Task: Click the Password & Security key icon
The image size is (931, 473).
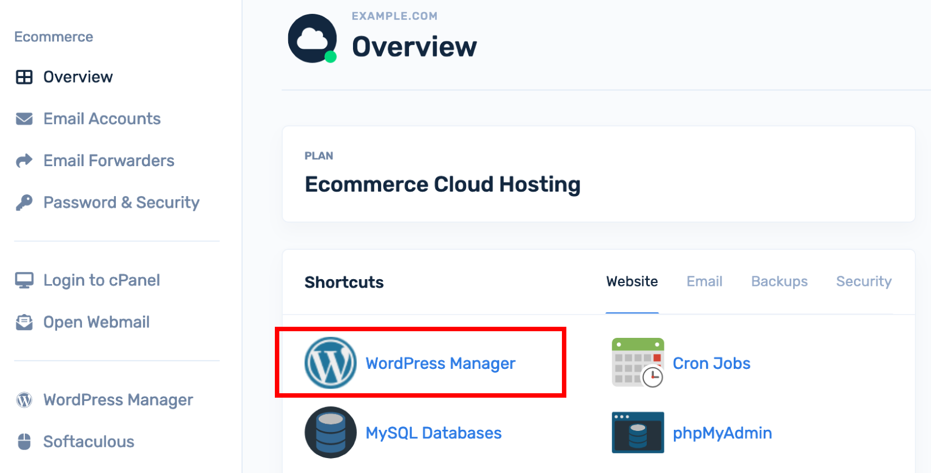Action: point(24,203)
